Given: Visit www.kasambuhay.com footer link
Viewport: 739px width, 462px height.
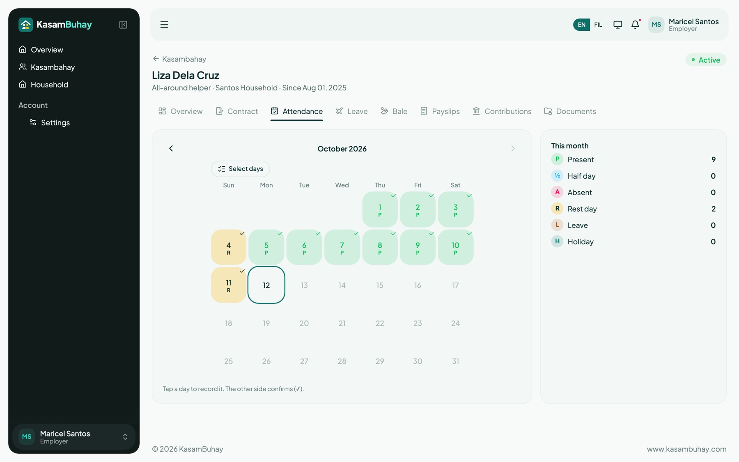Looking at the screenshot, I should coord(686,449).
